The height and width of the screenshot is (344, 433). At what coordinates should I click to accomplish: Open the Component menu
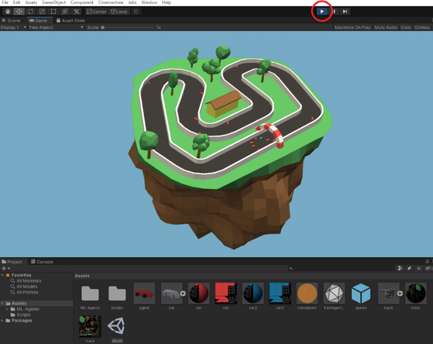tap(82, 2)
